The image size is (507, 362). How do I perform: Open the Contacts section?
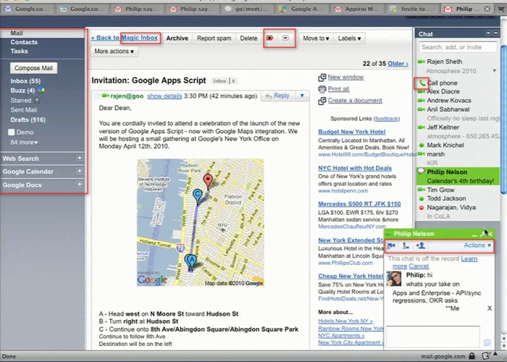pos(24,43)
